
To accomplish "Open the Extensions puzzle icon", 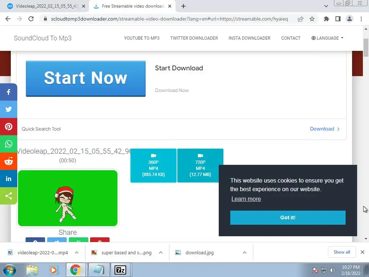I will click(x=326, y=19).
